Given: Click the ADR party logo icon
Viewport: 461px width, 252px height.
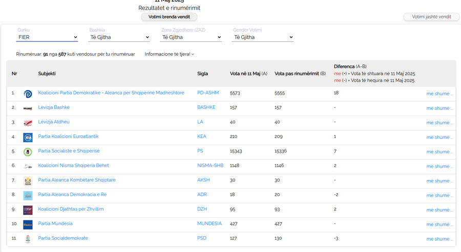Looking at the screenshot, I should click(28, 195).
